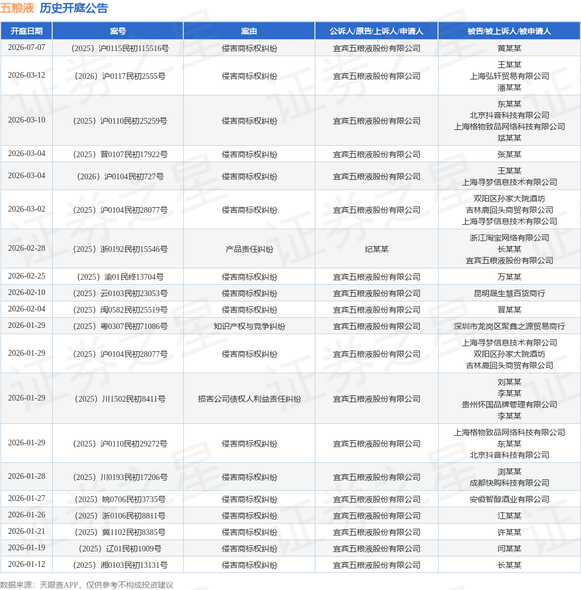
Task: Click the date 2026-02-28
Action: pyautogui.click(x=26, y=248)
